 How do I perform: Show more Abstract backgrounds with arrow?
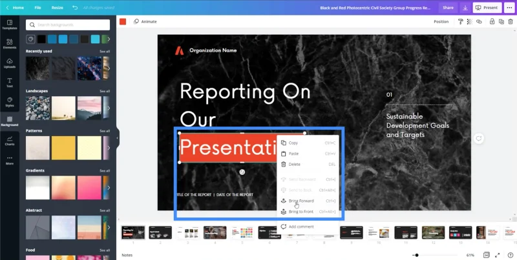coord(109,227)
